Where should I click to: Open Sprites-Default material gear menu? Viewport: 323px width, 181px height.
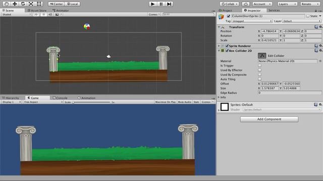(320, 105)
